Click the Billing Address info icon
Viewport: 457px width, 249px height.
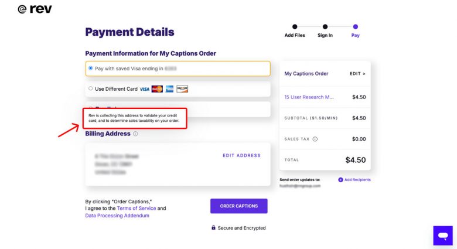135,134
